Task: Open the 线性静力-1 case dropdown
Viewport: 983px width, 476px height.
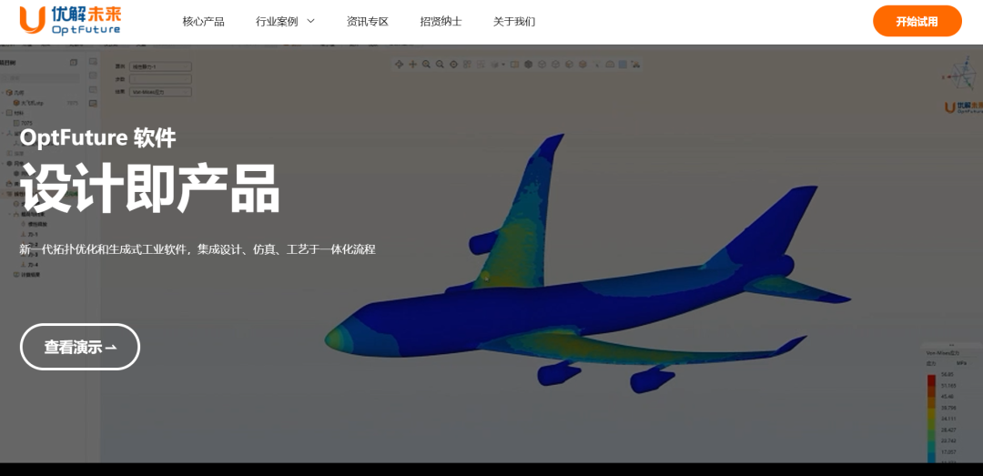Action: (x=160, y=67)
